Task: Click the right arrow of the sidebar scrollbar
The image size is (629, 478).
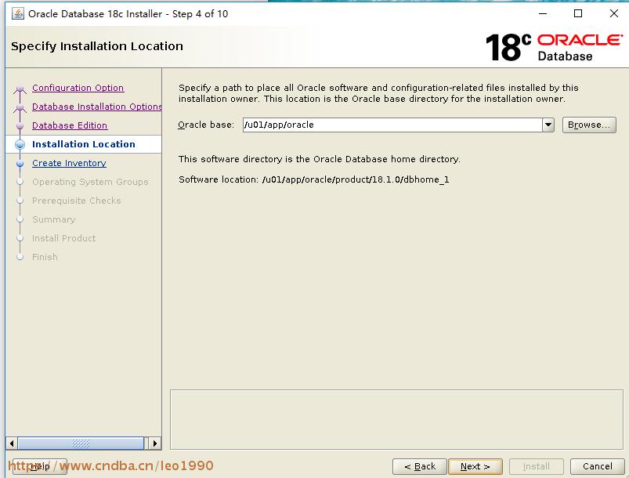Action: click(155, 444)
